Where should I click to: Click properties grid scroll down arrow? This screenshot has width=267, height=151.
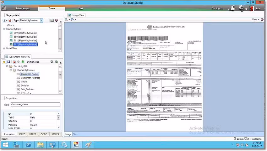point(58,127)
